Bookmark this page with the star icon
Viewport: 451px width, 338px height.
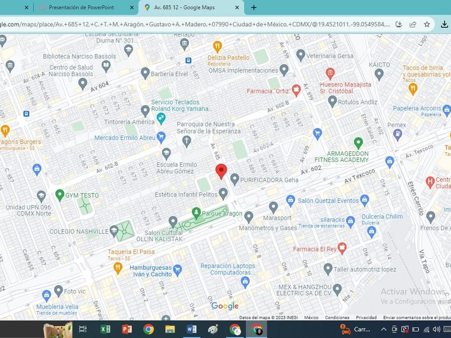point(427,25)
